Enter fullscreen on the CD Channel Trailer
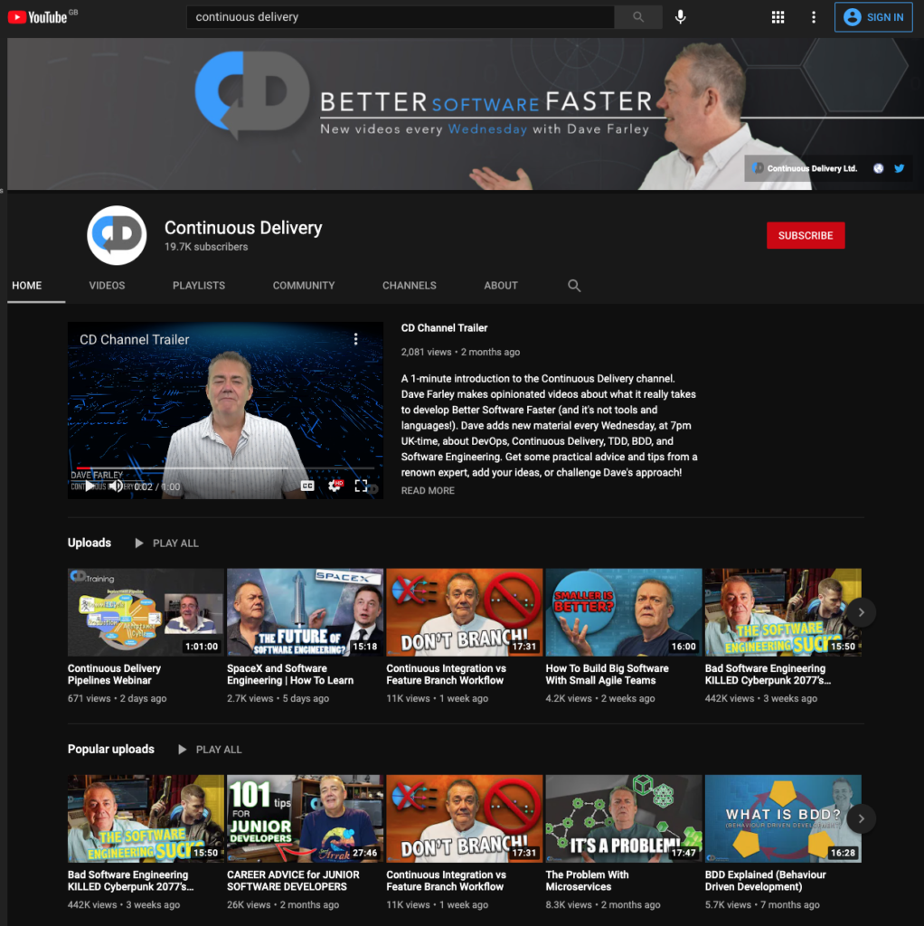Viewport: 924px width, 926px height. pos(361,486)
